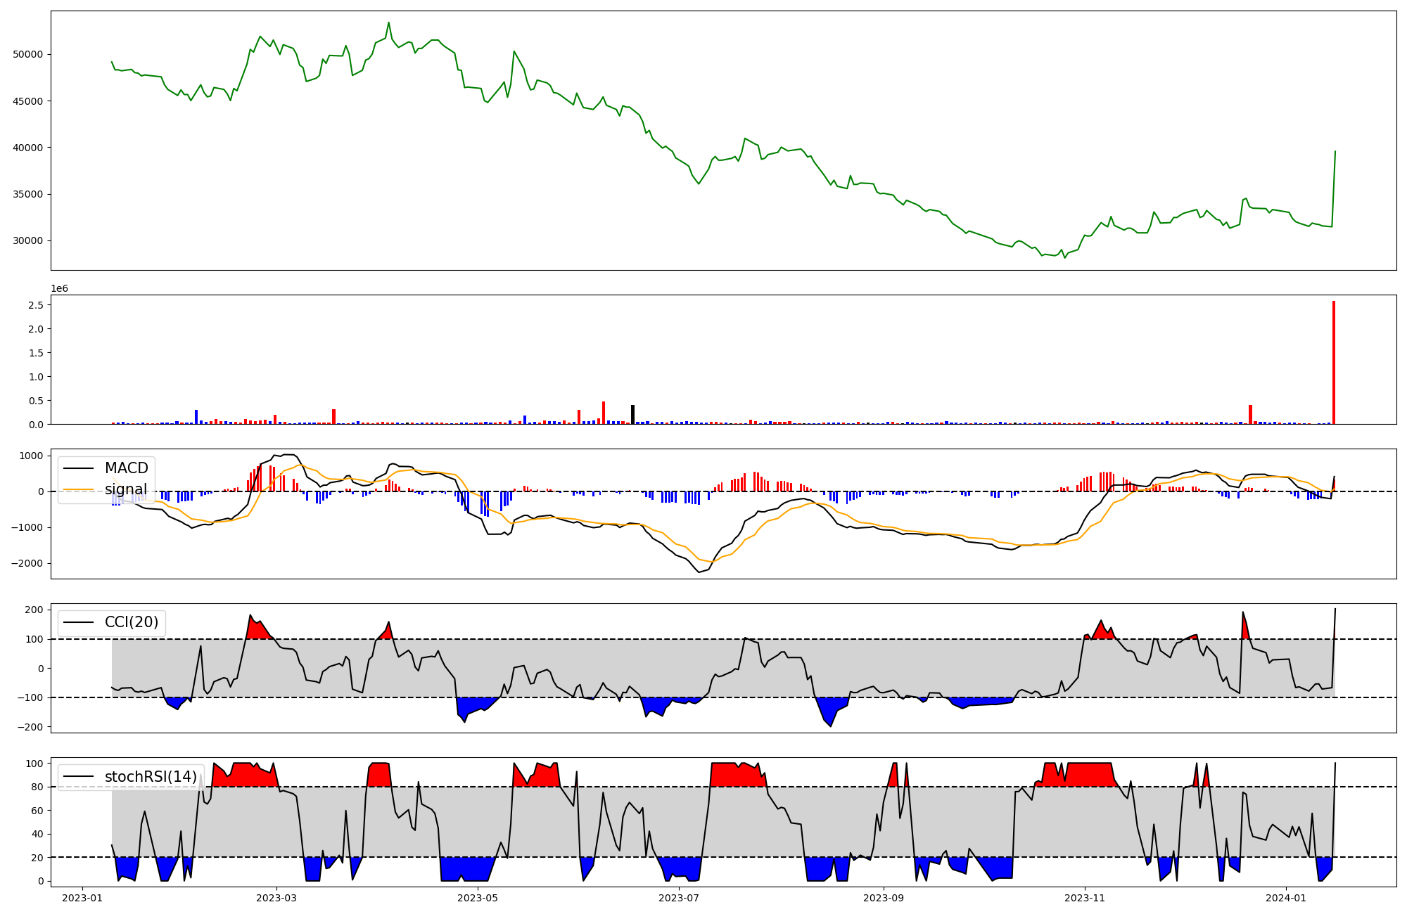This screenshot has height=914, width=1407.
Task: Select the 2023-11 date tick label
Action: click(1085, 897)
